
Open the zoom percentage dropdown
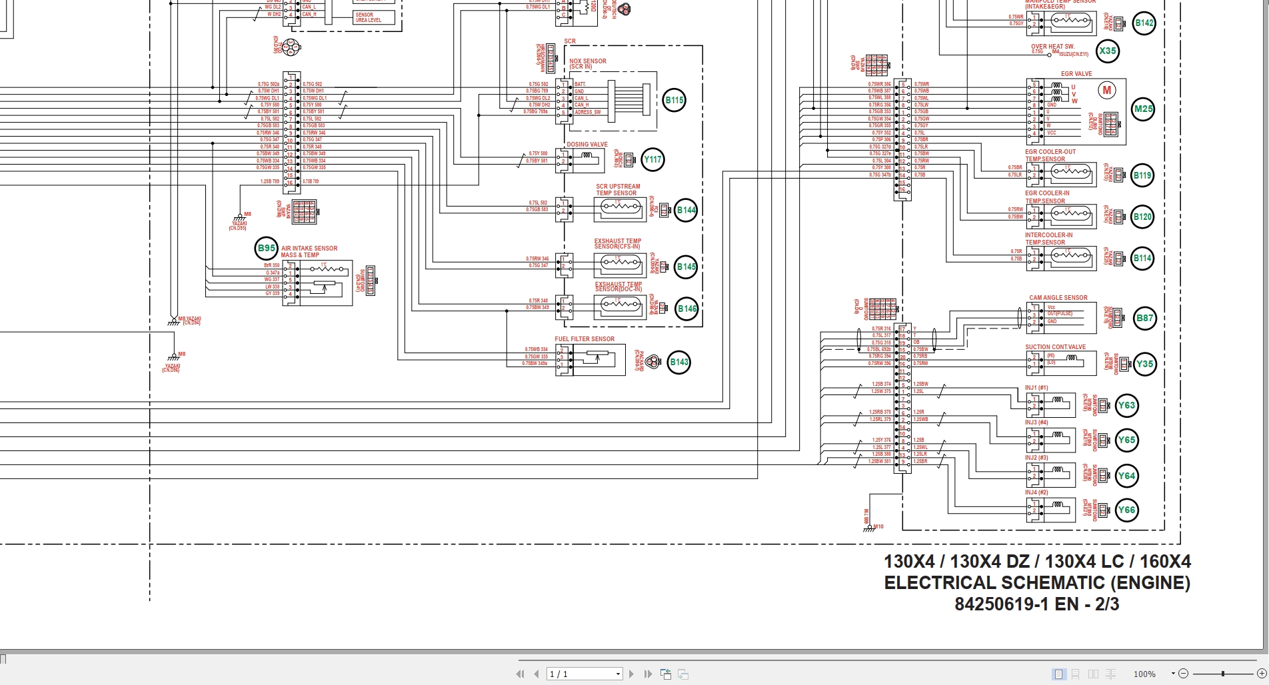tap(1173, 674)
